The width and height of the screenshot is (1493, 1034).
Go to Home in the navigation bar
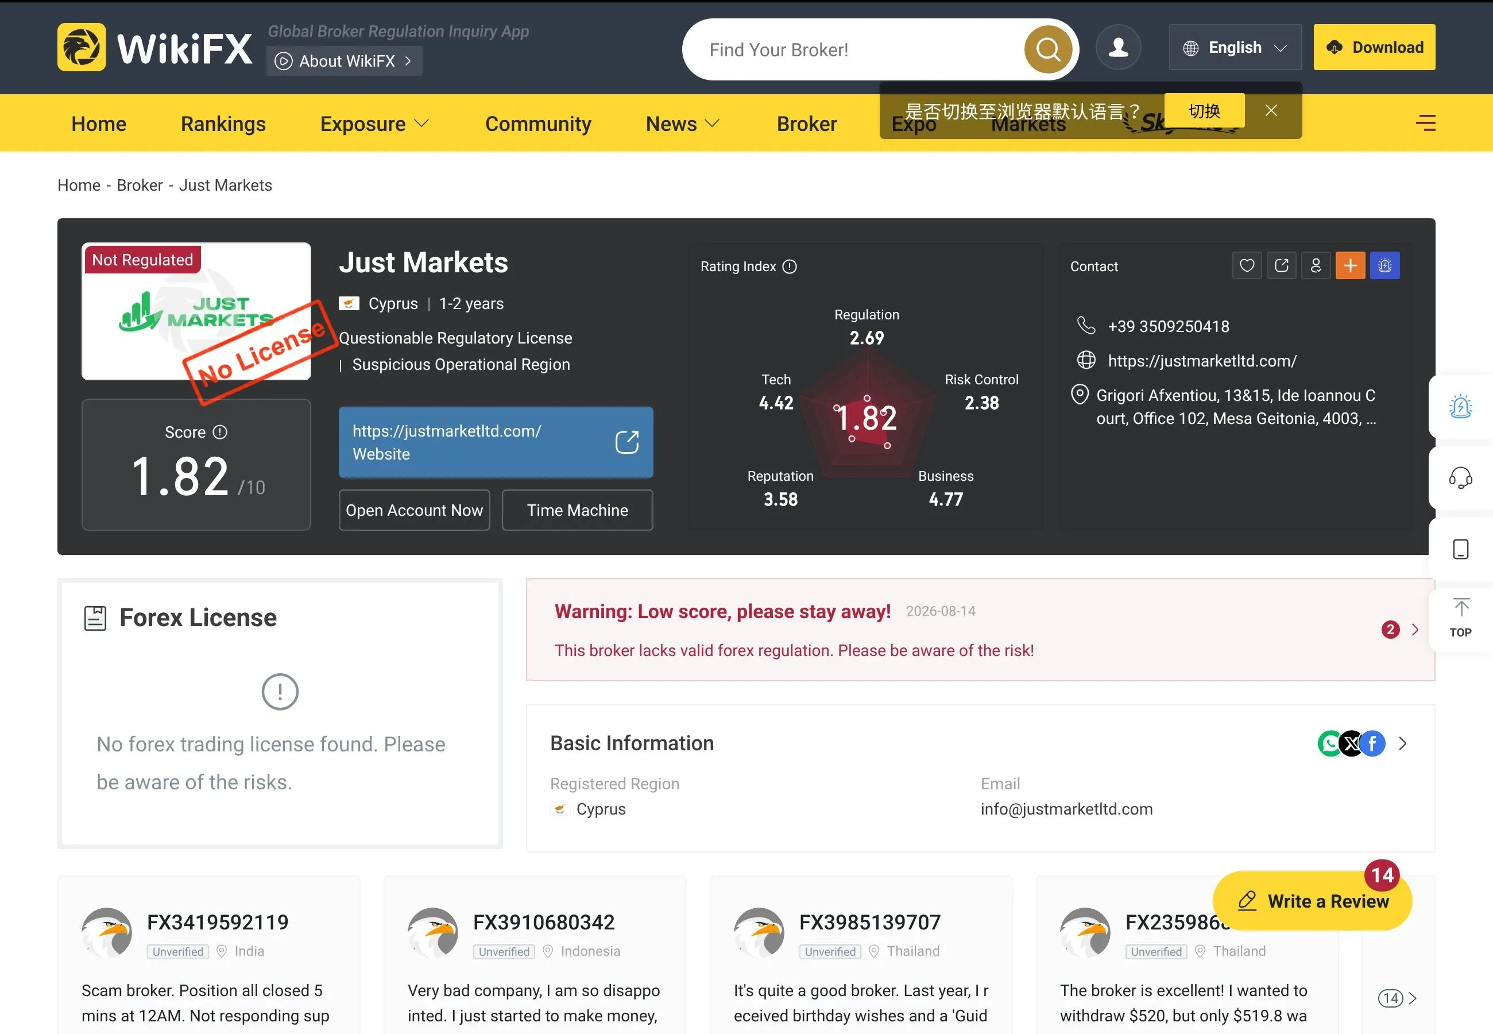tap(99, 124)
